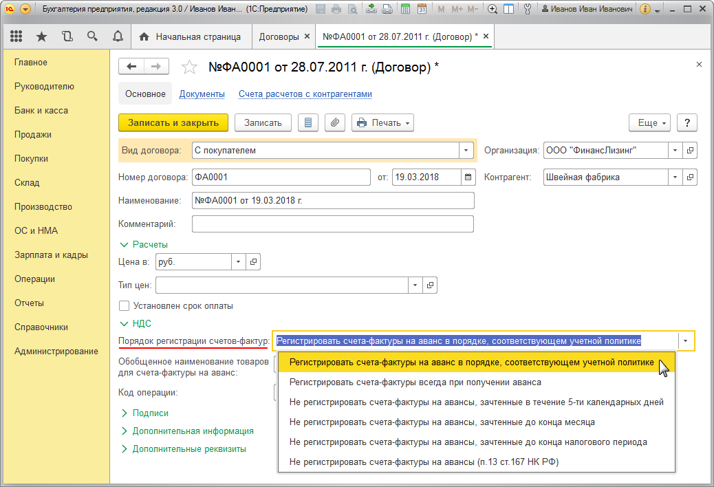Close the contract ФА0001 tab
Viewport: 714px width, 487px height.
pos(486,36)
